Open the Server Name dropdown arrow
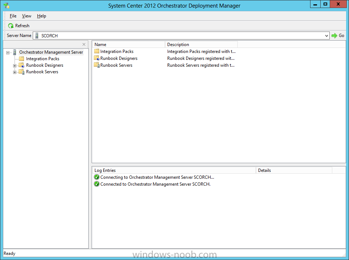349x260 pixels. coord(326,36)
